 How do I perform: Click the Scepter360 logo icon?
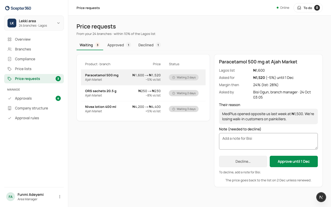point(7,8)
